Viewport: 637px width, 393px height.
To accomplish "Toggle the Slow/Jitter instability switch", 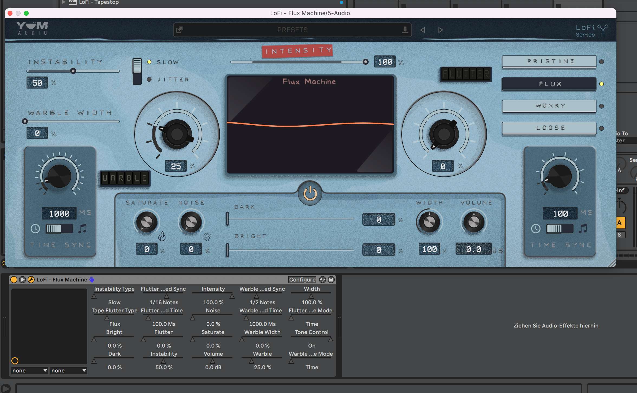I will point(137,71).
